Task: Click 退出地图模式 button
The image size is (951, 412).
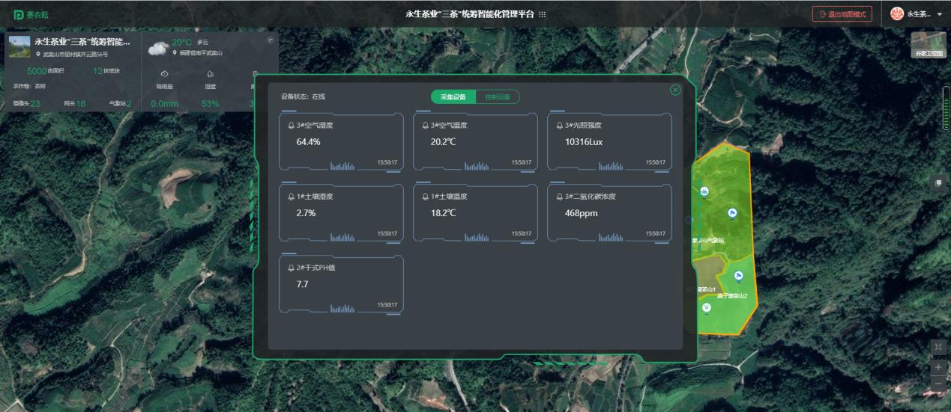Action: click(x=842, y=14)
